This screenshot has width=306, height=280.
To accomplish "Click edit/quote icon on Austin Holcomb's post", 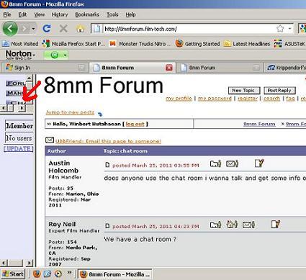I will (259, 163).
